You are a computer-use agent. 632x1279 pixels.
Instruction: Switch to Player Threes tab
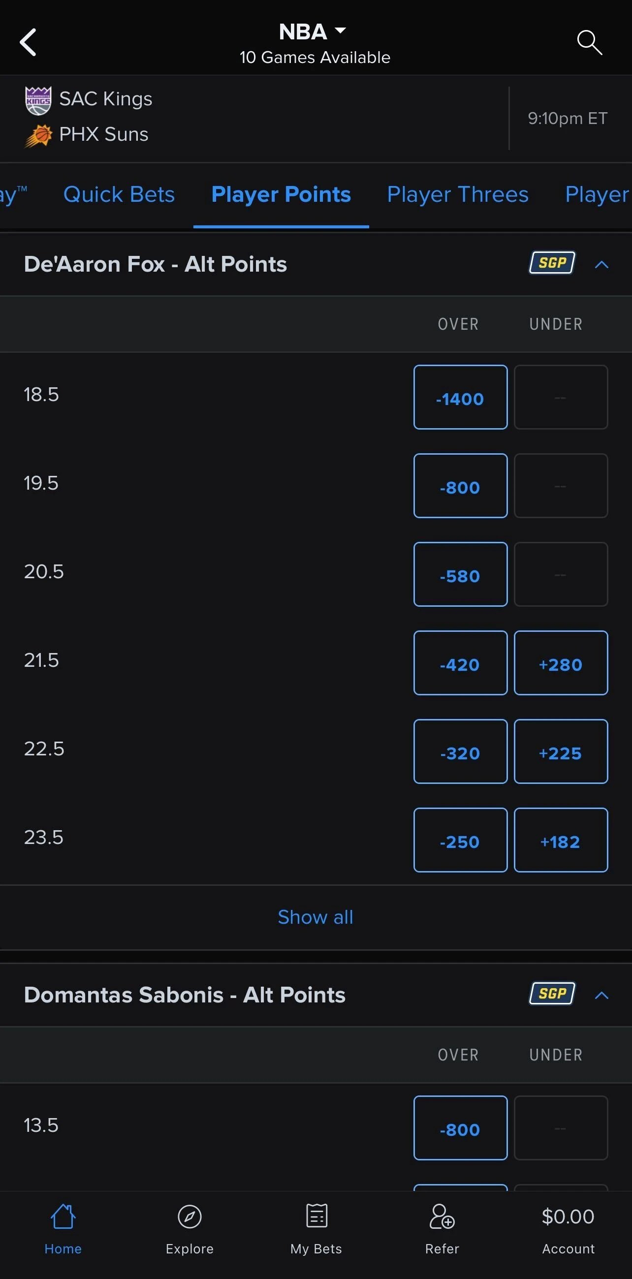(x=457, y=195)
